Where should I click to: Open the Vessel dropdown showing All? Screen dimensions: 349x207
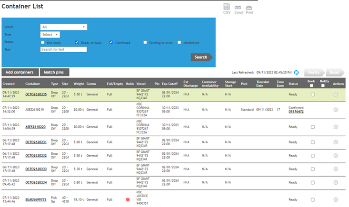64,27
